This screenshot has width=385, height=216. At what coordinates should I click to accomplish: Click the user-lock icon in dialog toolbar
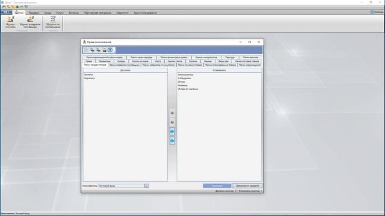[x=104, y=50]
